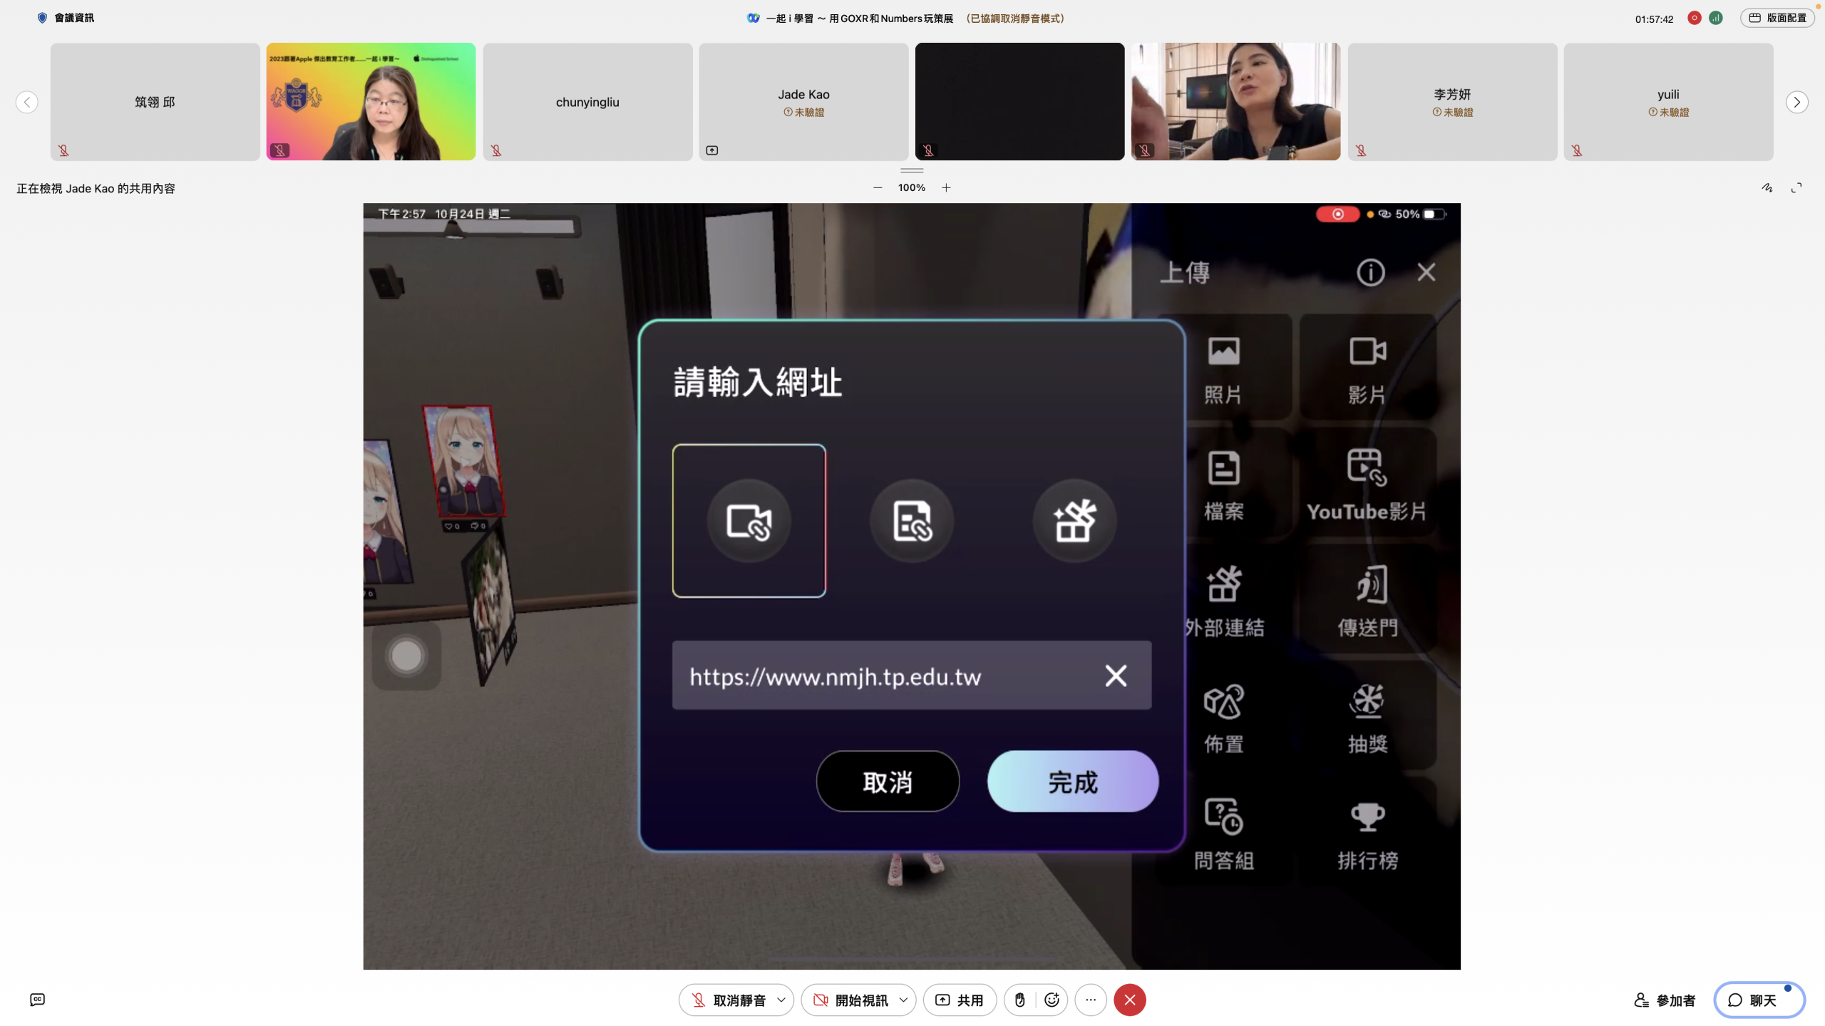Open the emoji reactions icon
The height and width of the screenshot is (1026, 1825).
[1052, 1000]
